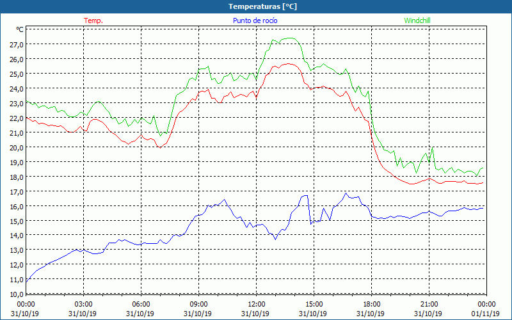Select the red 'Temp.' legend label

point(93,20)
